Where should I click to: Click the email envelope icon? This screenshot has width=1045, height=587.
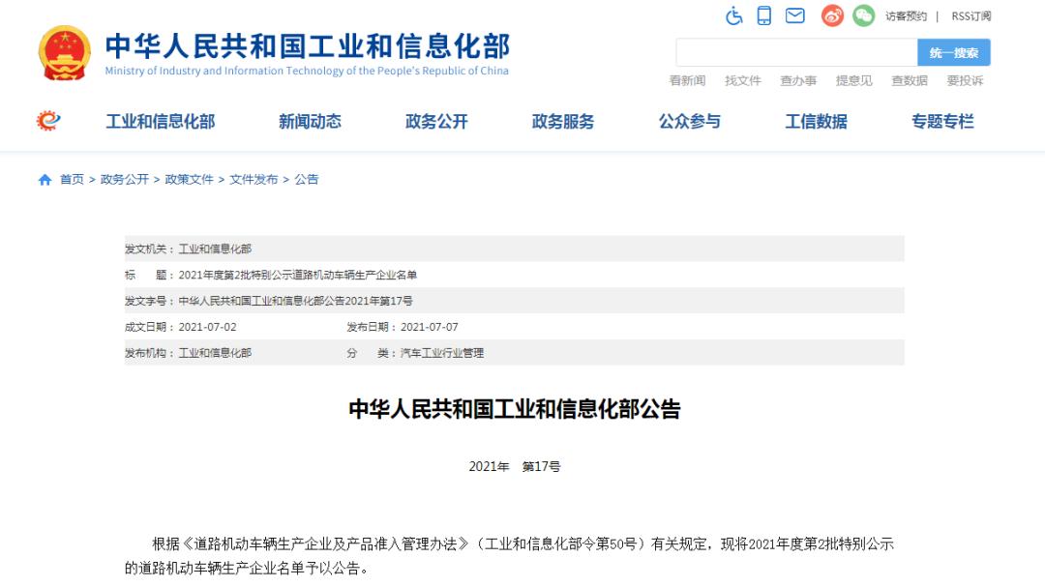pyautogui.click(x=795, y=16)
